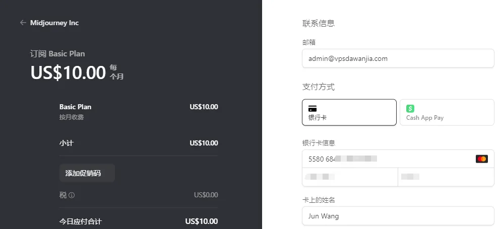Focus the 邮箱 email input field
The width and height of the screenshot is (500, 229).
click(398, 58)
